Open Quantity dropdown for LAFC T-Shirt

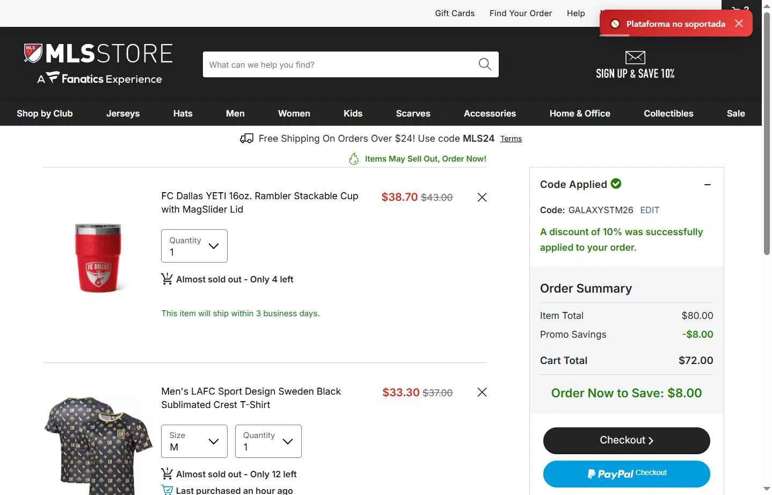(x=268, y=441)
